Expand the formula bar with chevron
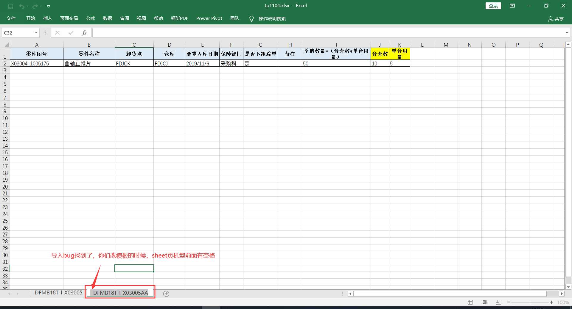This screenshot has width=572, height=309. 567,33
